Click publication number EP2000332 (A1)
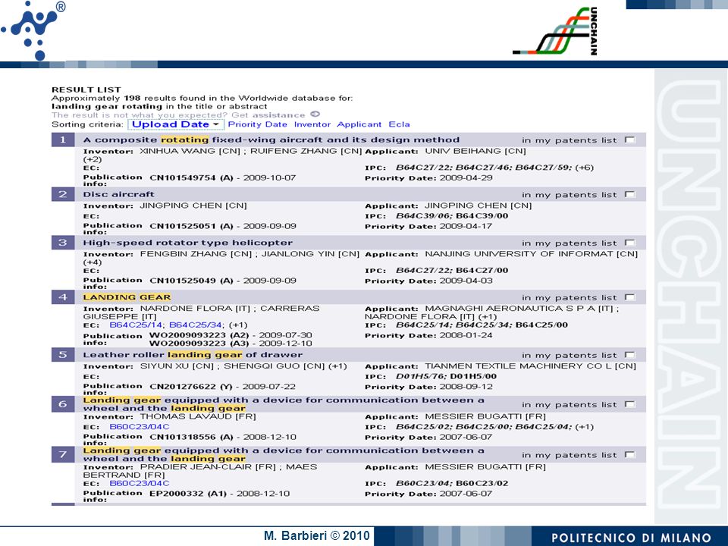 [187, 494]
